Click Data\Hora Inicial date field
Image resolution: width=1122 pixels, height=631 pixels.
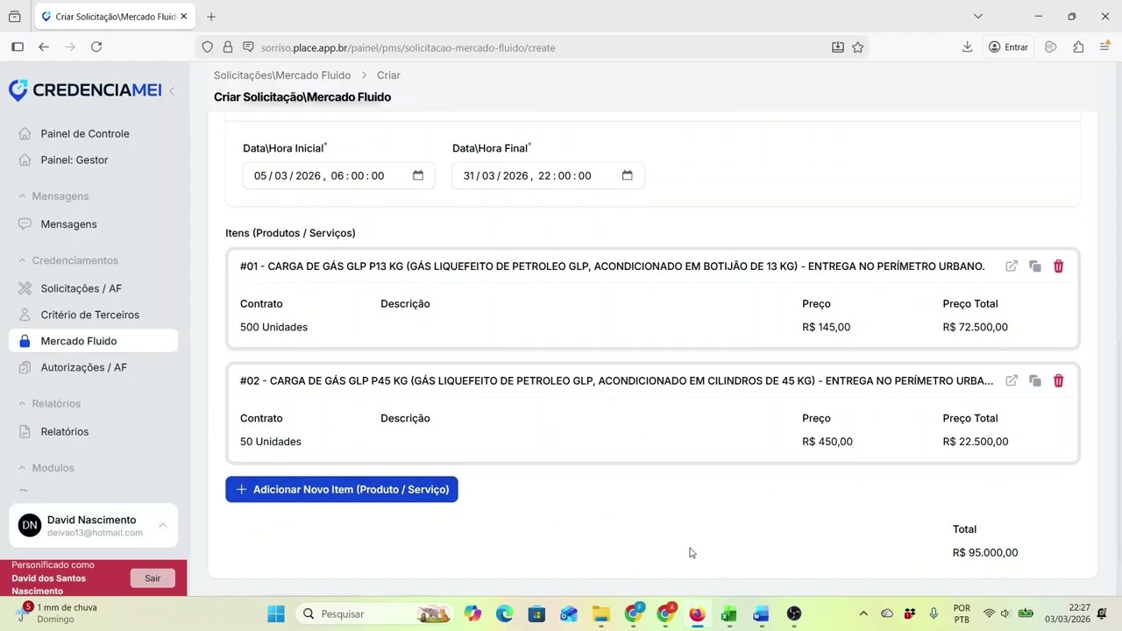pos(338,175)
